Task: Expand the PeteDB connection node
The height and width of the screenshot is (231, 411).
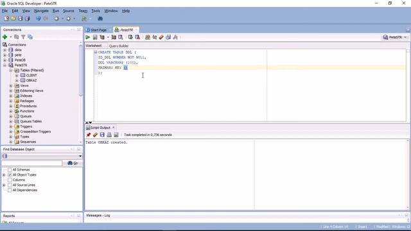Action: click(4, 60)
